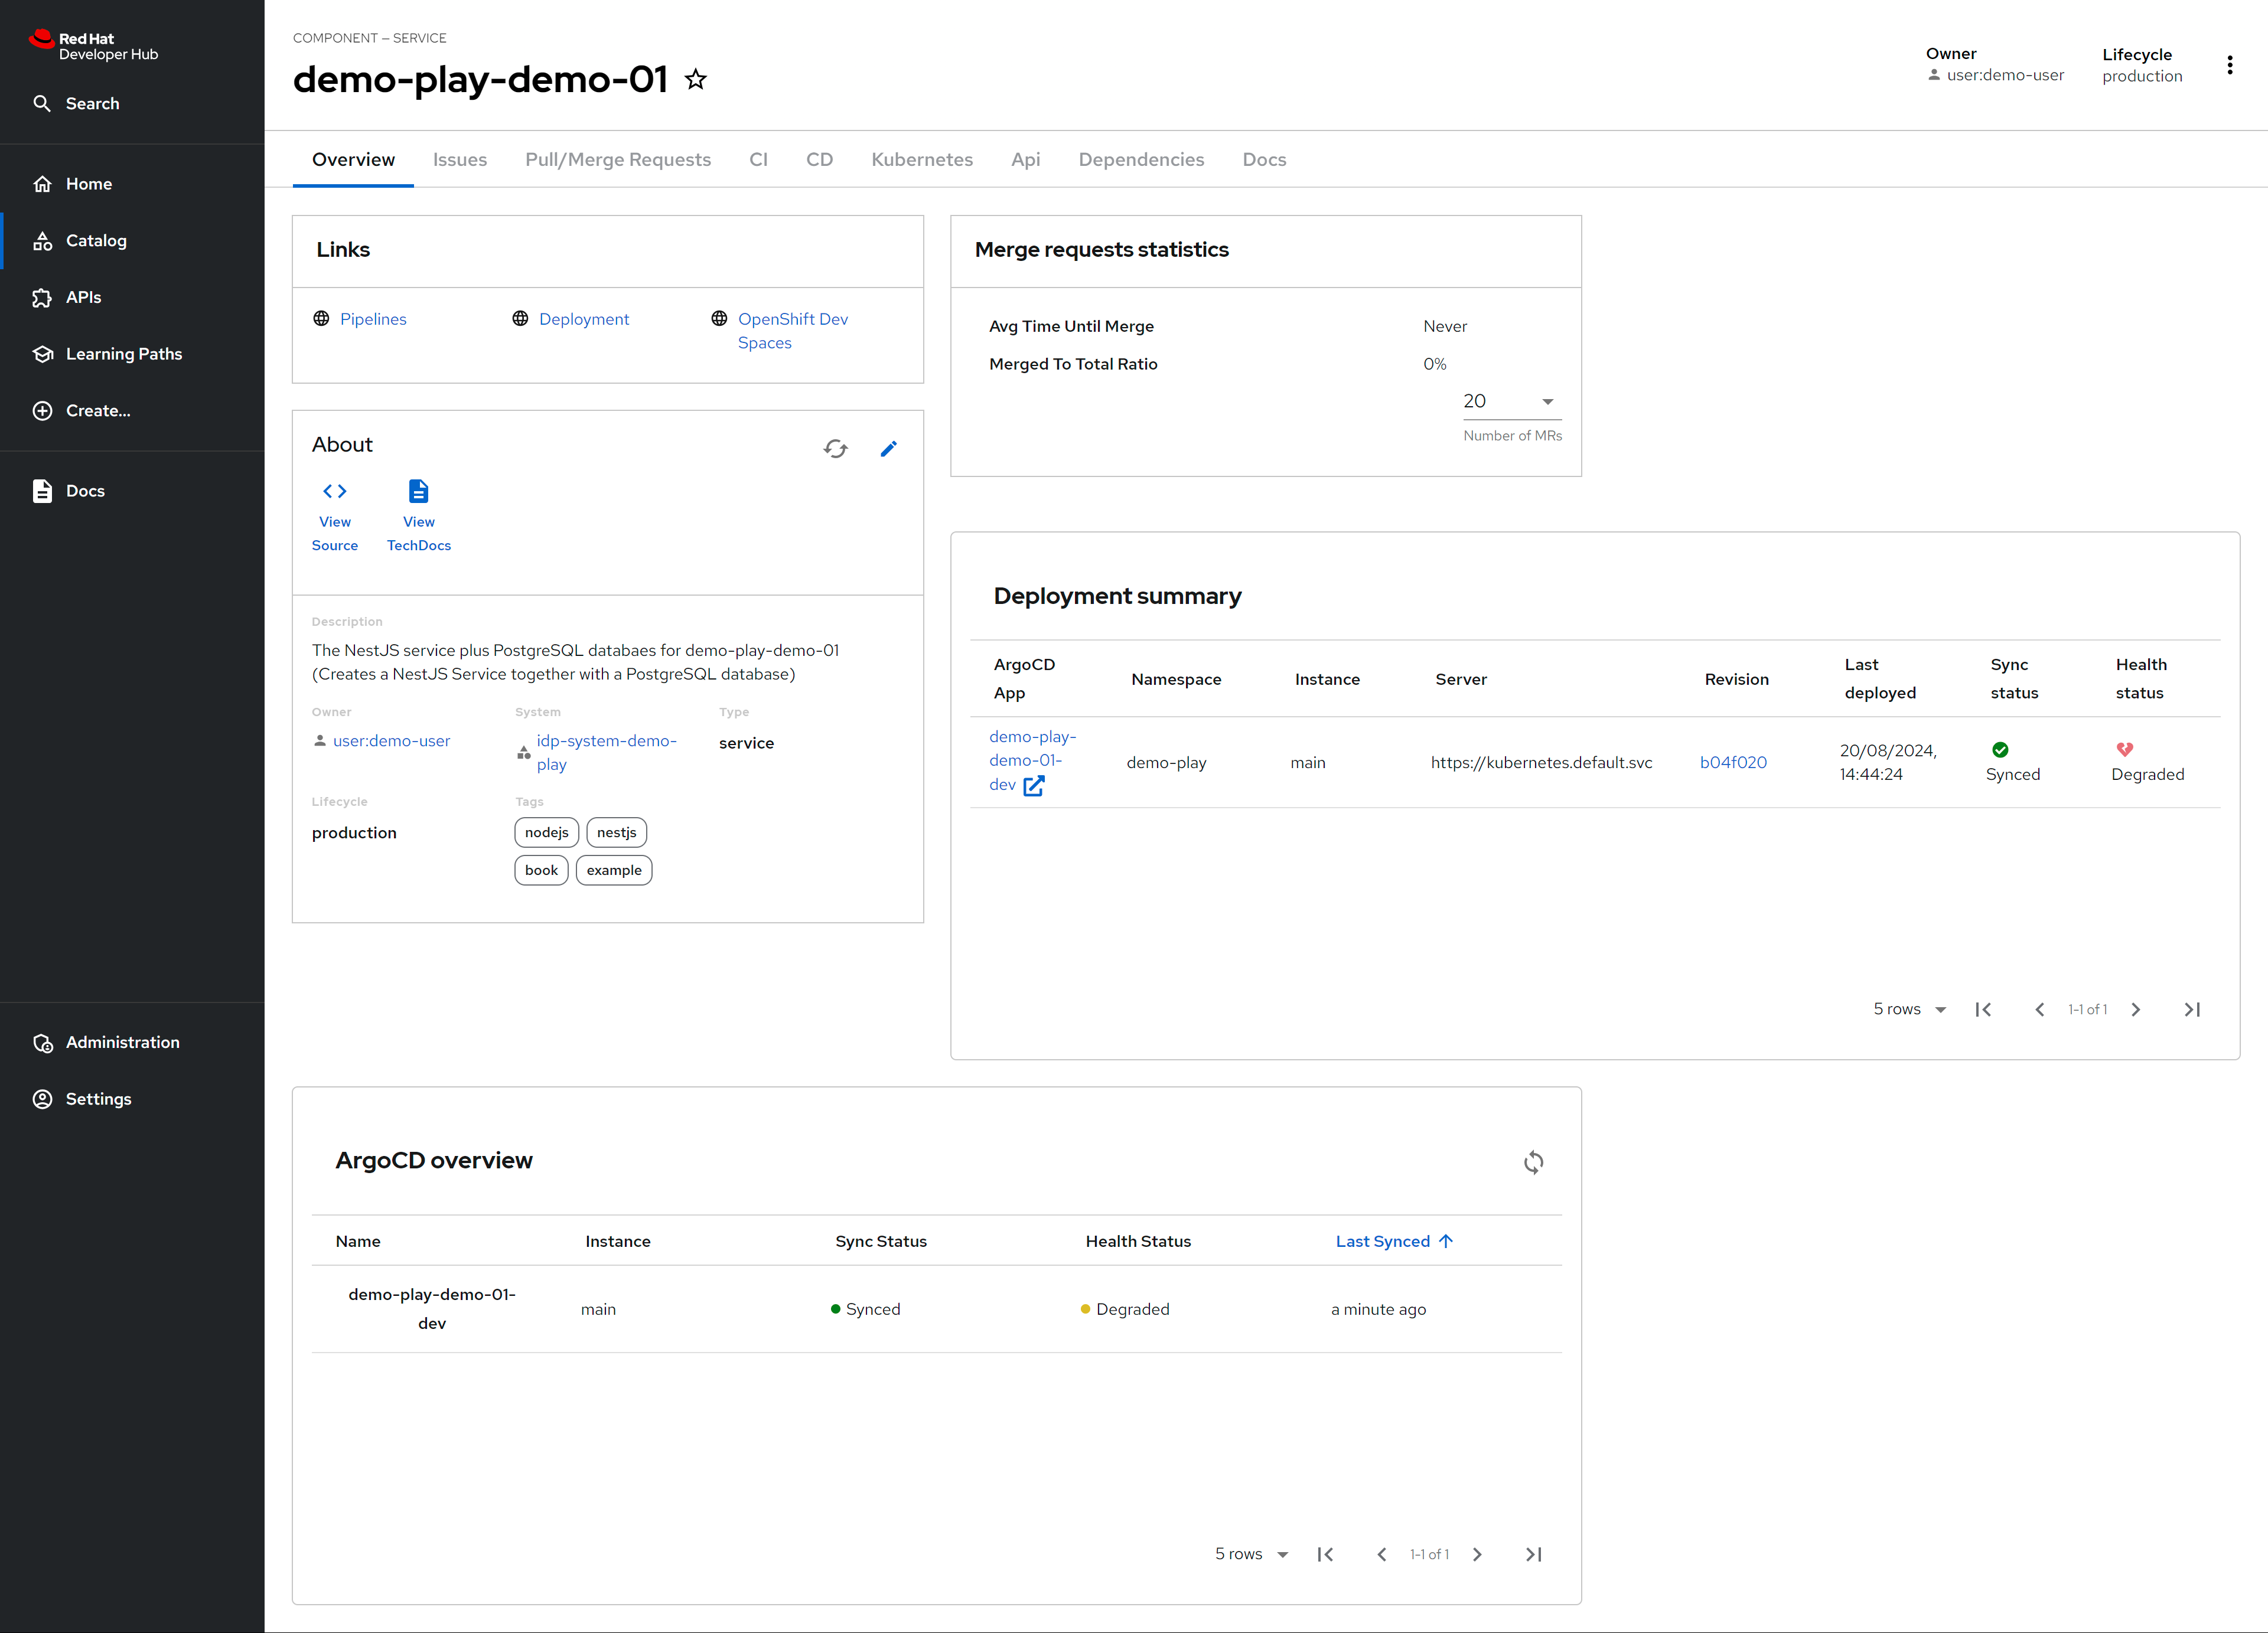Open the three-dot component menu
2268x1633 pixels.
point(2229,66)
